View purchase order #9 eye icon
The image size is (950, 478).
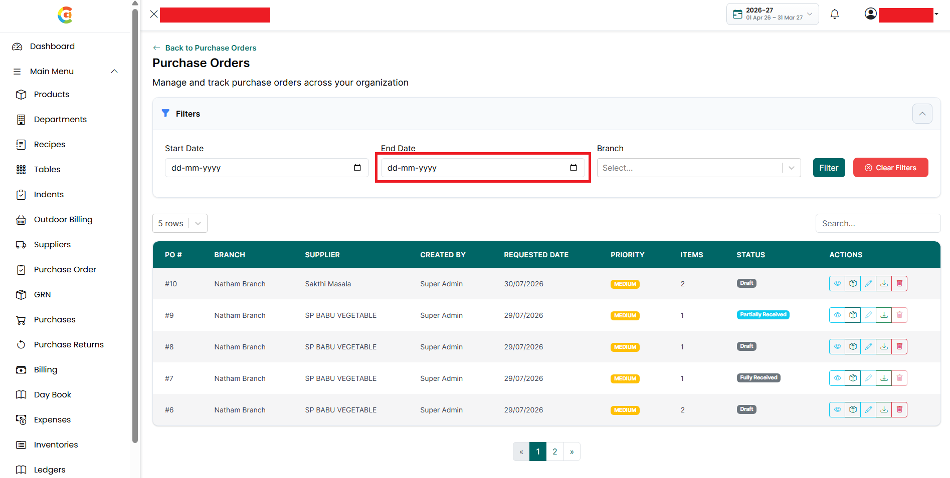837,315
